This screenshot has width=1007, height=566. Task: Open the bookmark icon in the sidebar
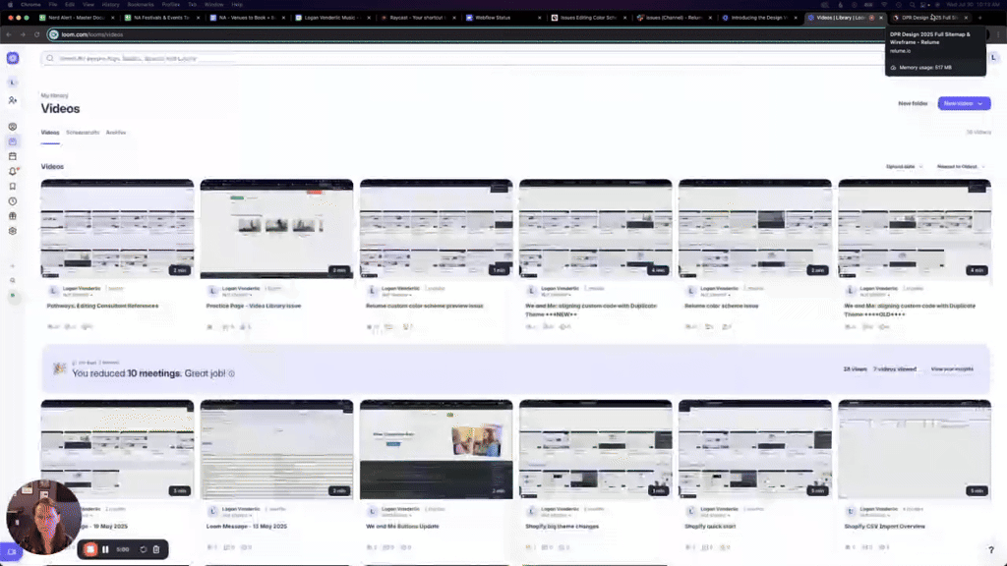coord(13,186)
